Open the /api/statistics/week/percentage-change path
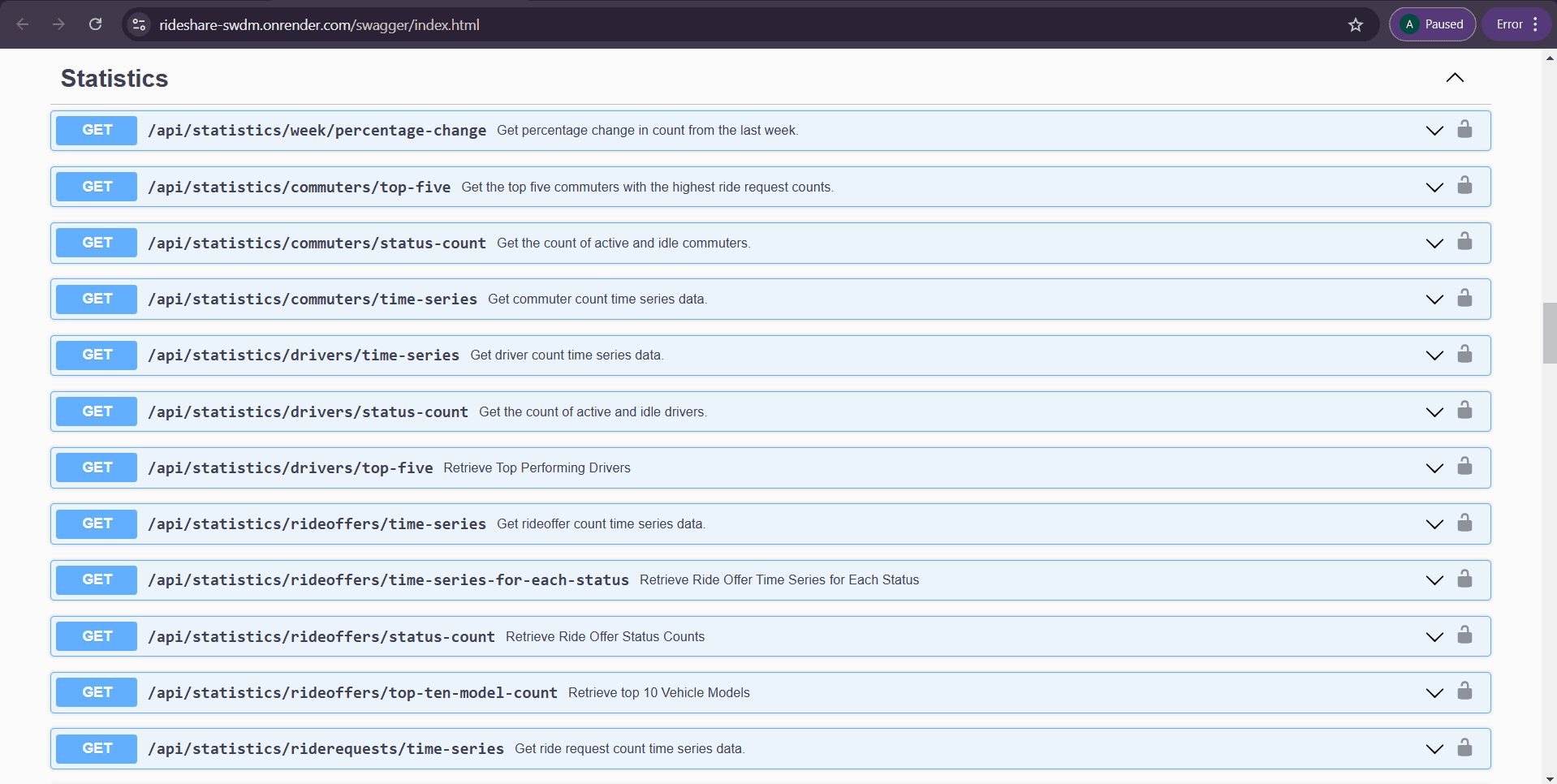The height and width of the screenshot is (784, 1557). pyautogui.click(x=317, y=131)
